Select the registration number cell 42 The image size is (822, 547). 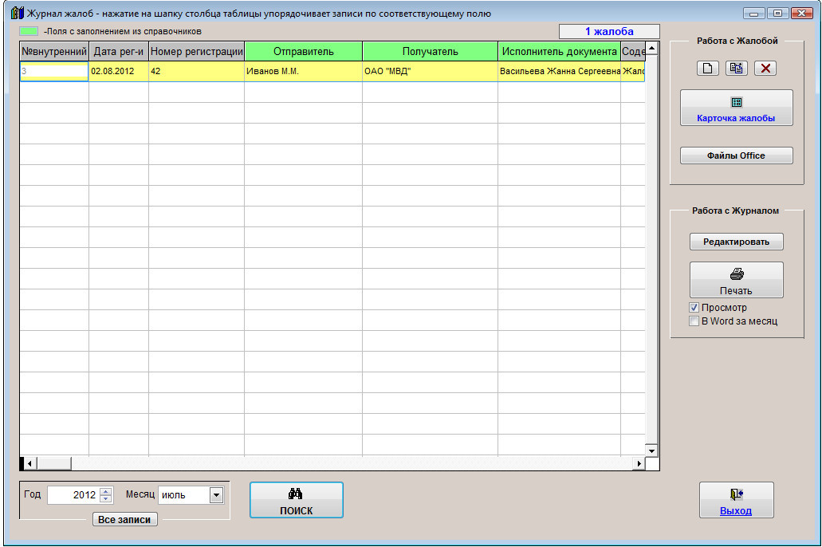point(197,71)
